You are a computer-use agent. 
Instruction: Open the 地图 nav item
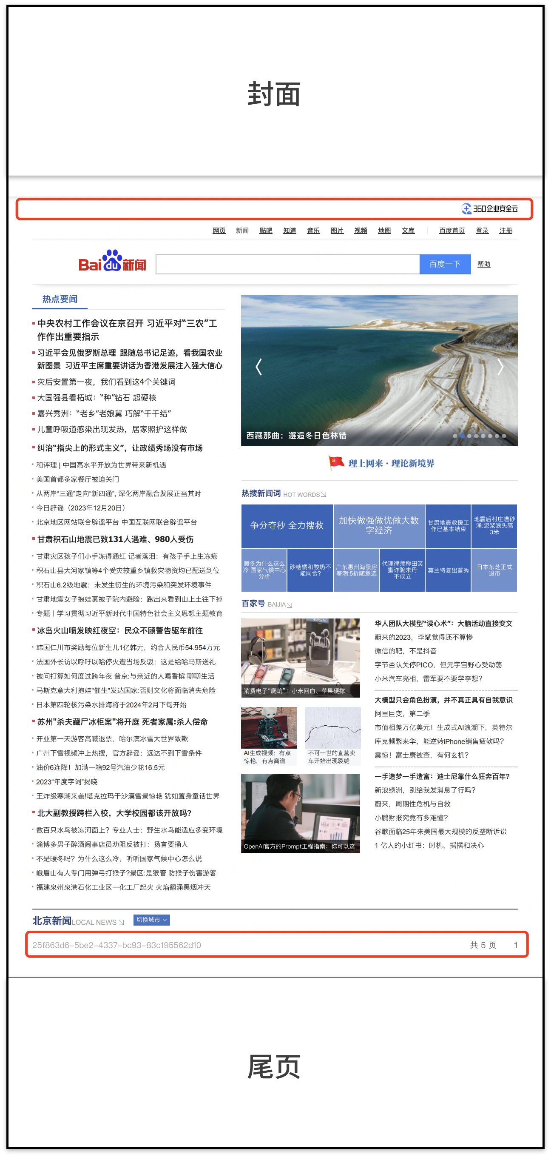pos(384,231)
